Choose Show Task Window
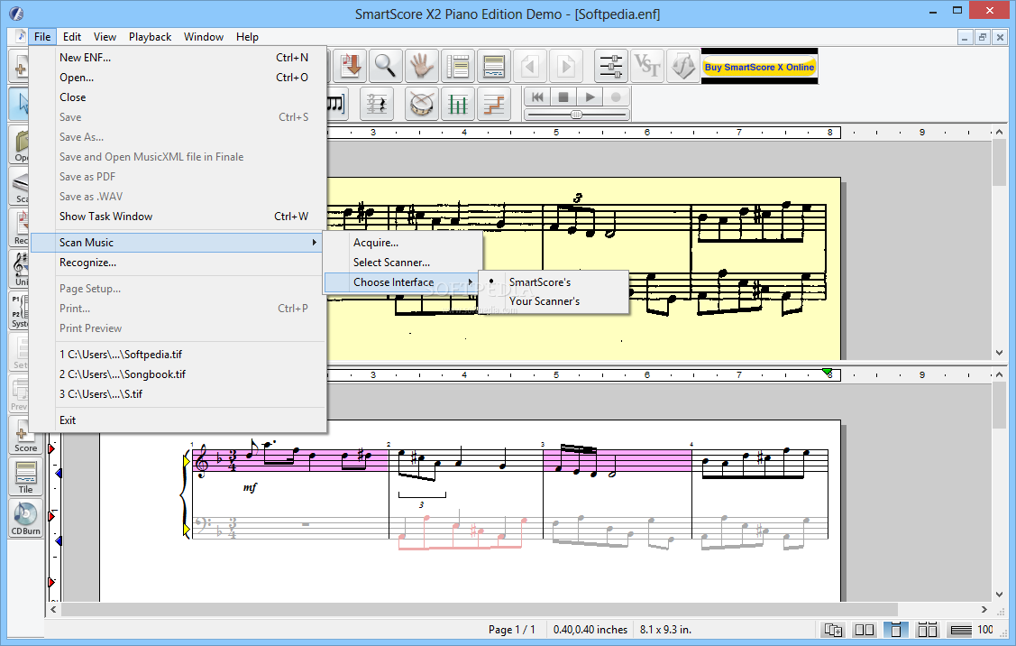Viewport: 1016px width, 646px height. 177,216
